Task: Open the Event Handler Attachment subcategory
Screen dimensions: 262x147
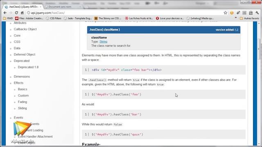Action: pos(35,136)
